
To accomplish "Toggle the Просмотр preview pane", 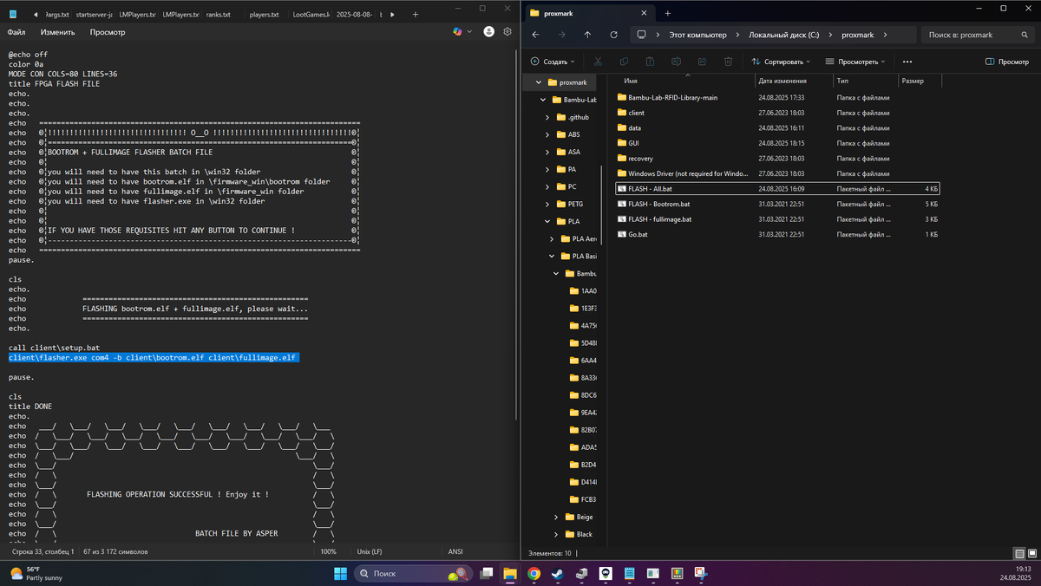I will click(1007, 62).
